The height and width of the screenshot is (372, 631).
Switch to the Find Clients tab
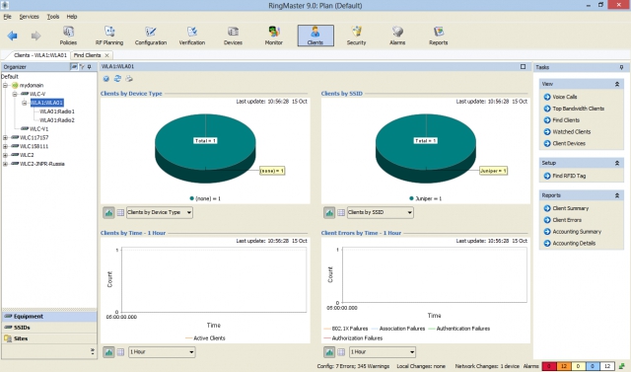coord(88,55)
